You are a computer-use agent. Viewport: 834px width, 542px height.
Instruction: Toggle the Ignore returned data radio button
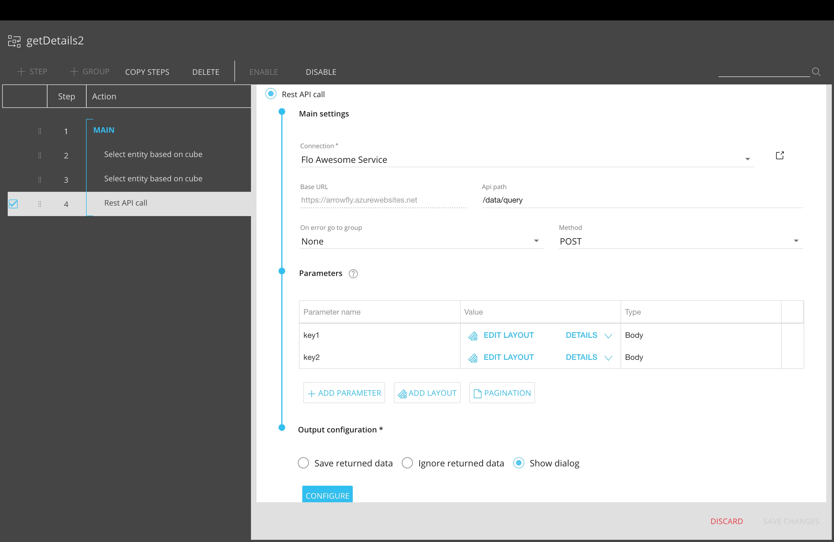(x=407, y=463)
